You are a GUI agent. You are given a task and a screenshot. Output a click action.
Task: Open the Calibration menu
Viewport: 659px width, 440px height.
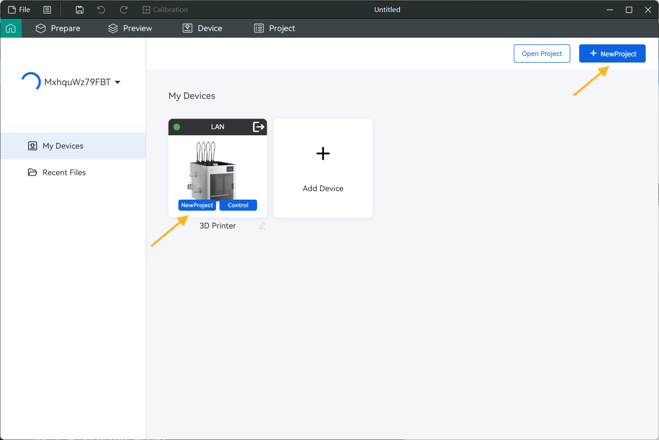tap(165, 10)
